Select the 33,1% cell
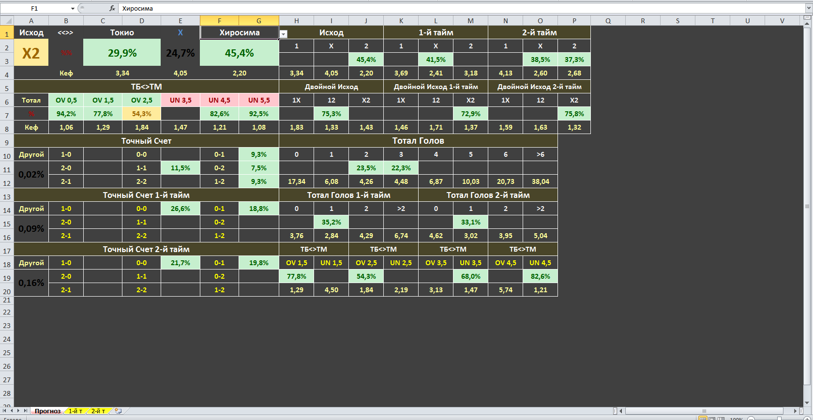Viewport: 813px width, 420px height. [471, 222]
